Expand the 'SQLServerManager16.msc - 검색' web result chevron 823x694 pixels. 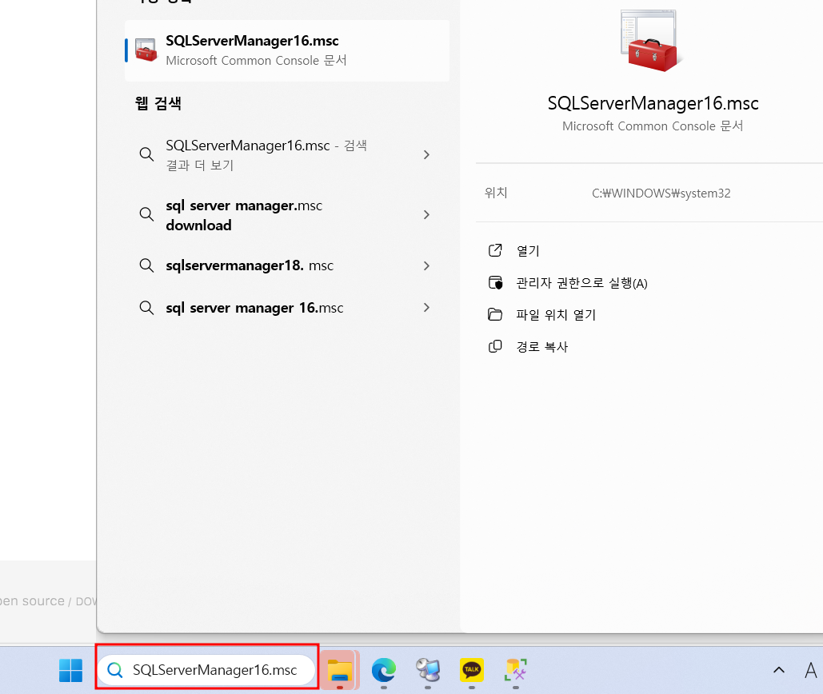click(426, 155)
